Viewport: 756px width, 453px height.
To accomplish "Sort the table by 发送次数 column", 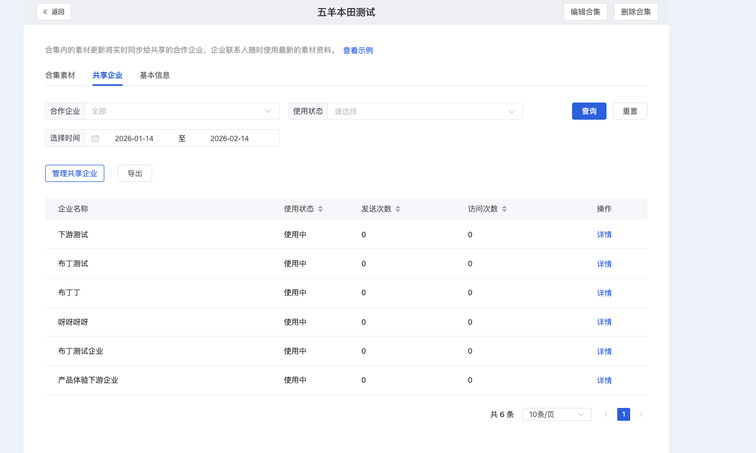I will tap(398, 209).
